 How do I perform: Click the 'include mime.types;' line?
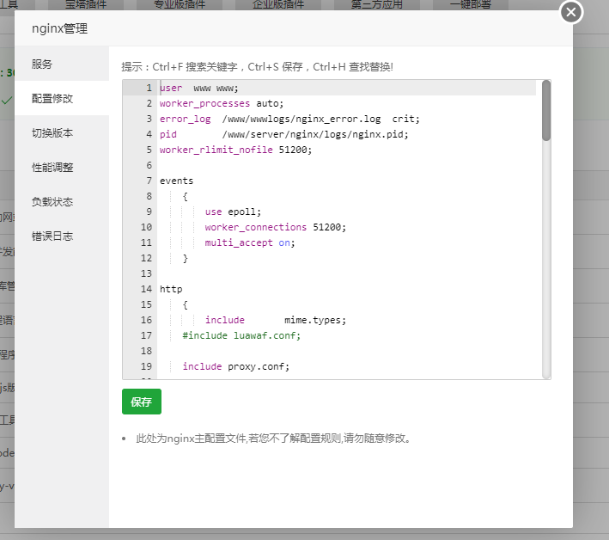(276, 320)
